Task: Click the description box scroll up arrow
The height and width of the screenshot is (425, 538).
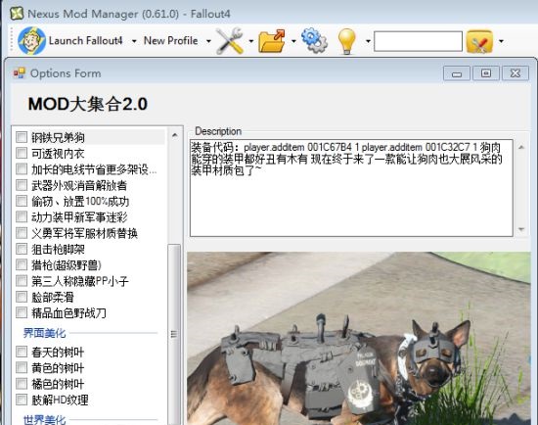Action: (521, 147)
